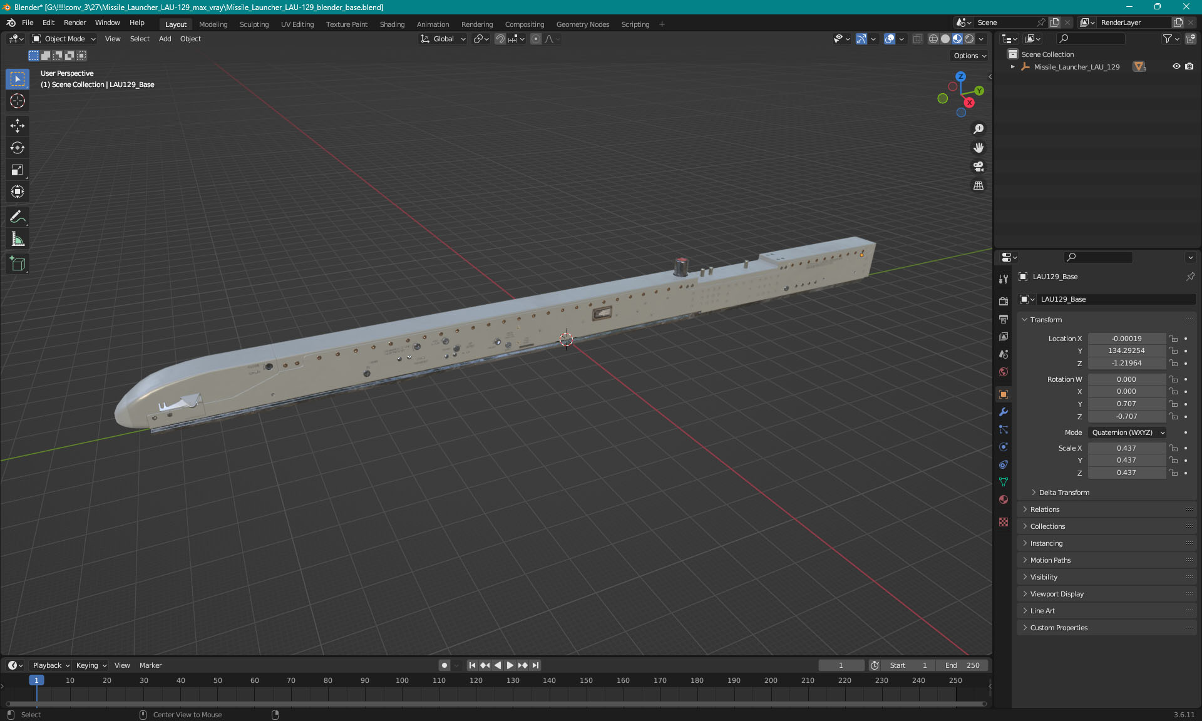Switch to the Modeling workspace tab
The width and height of the screenshot is (1202, 721).
(213, 24)
